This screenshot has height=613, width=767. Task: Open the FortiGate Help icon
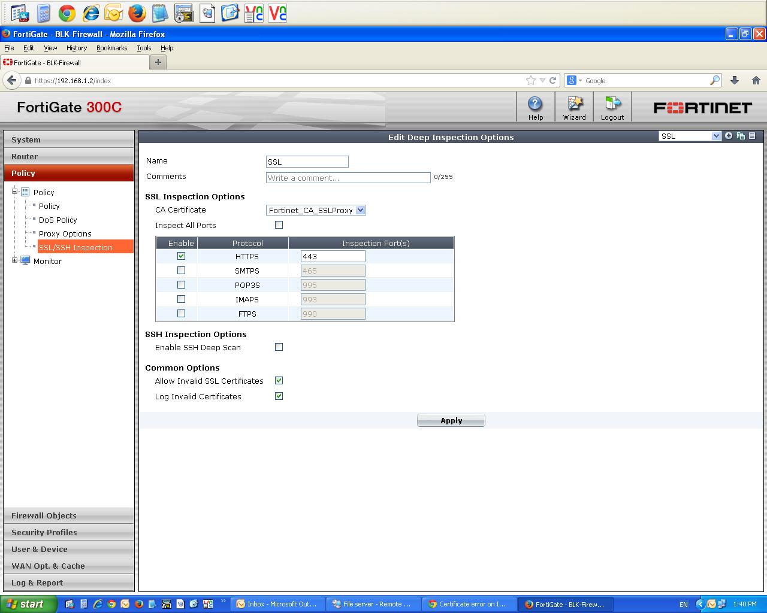point(535,107)
